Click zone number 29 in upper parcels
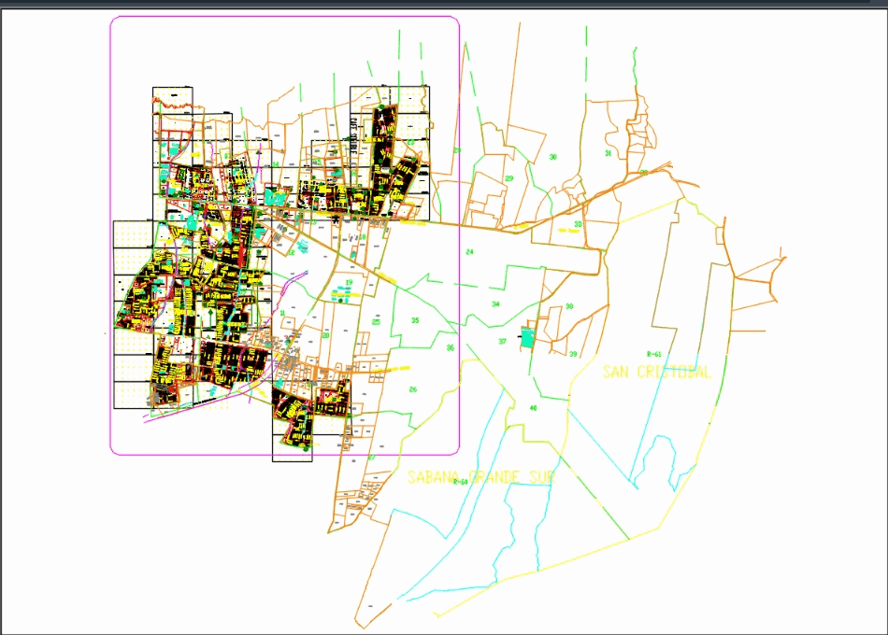Screen dimensions: 888x635 coord(510,177)
